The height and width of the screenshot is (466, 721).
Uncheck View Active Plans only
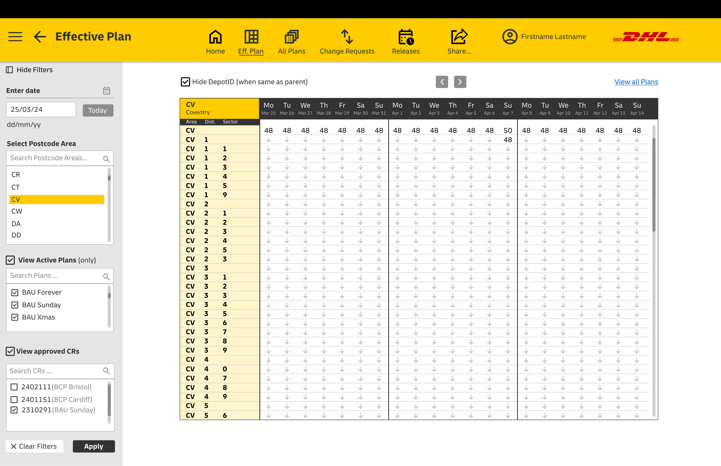[10, 260]
